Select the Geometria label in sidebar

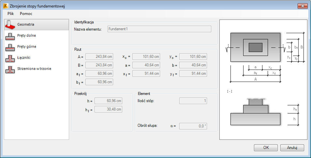[26, 24]
